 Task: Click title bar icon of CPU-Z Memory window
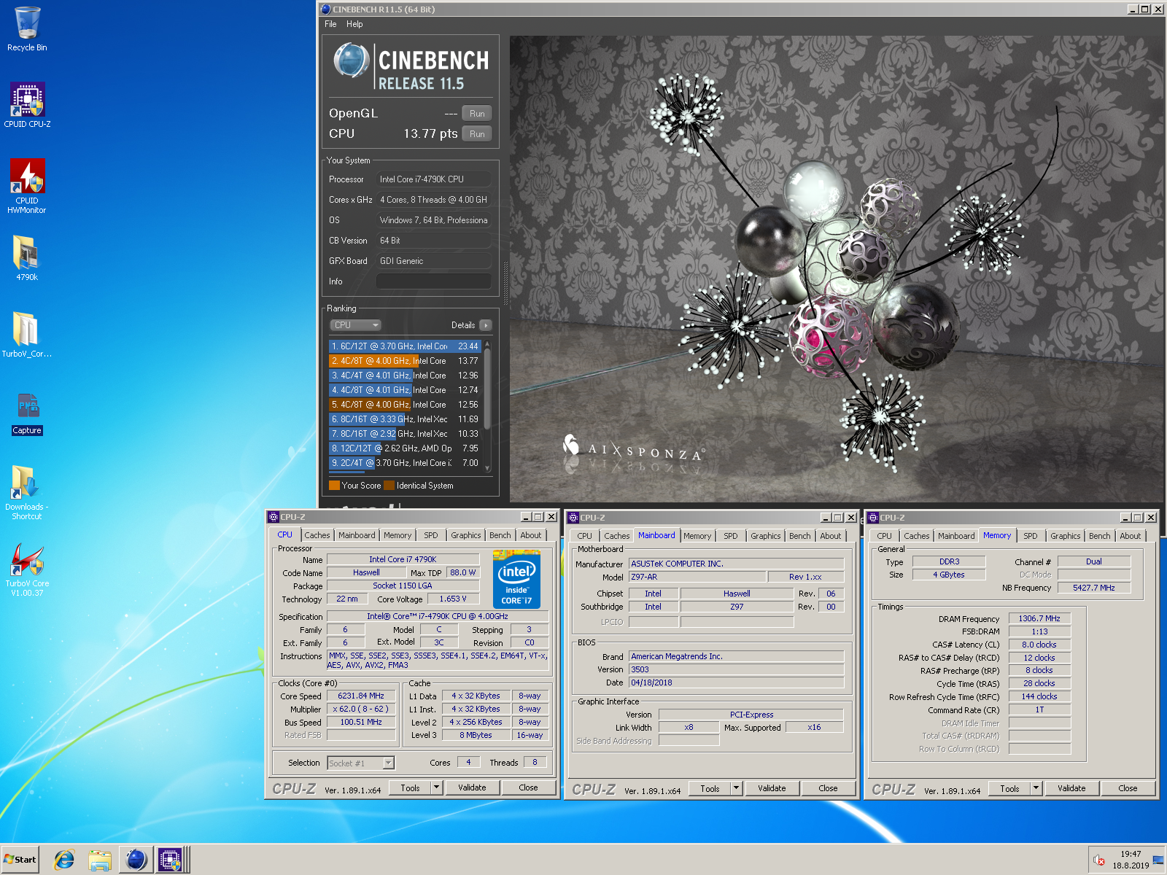[873, 518]
